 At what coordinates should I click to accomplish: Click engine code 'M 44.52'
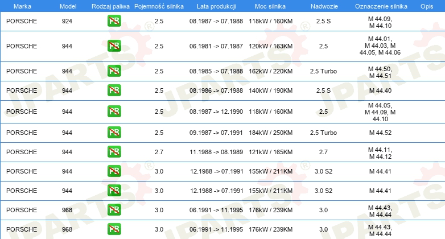click(380, 133)
